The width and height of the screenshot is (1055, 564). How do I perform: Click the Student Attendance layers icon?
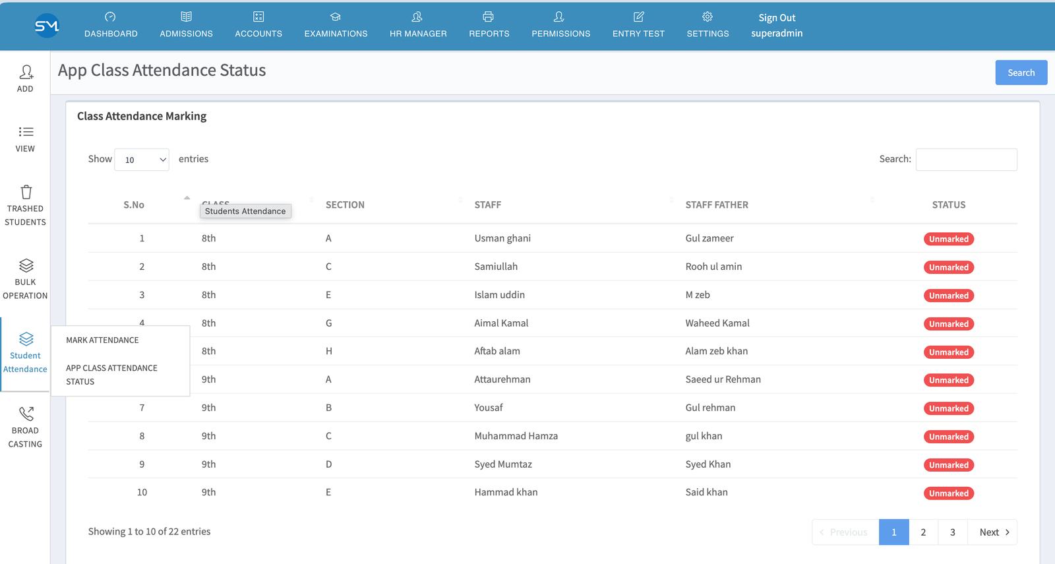tap(26, 338)
